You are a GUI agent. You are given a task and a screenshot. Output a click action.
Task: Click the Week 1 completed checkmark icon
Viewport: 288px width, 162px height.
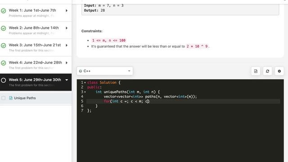(x=4, y=11)
